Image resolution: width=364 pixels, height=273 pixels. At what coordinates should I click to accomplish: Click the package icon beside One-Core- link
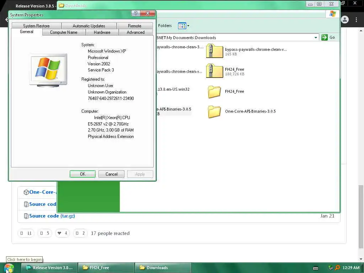click(26, 192)
